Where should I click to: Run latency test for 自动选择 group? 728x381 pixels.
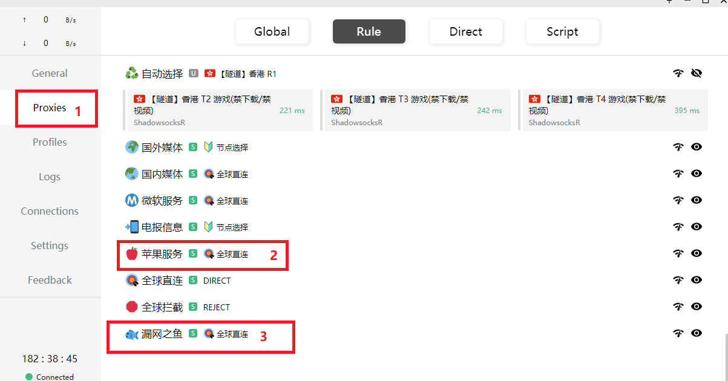tap(678, 74)
